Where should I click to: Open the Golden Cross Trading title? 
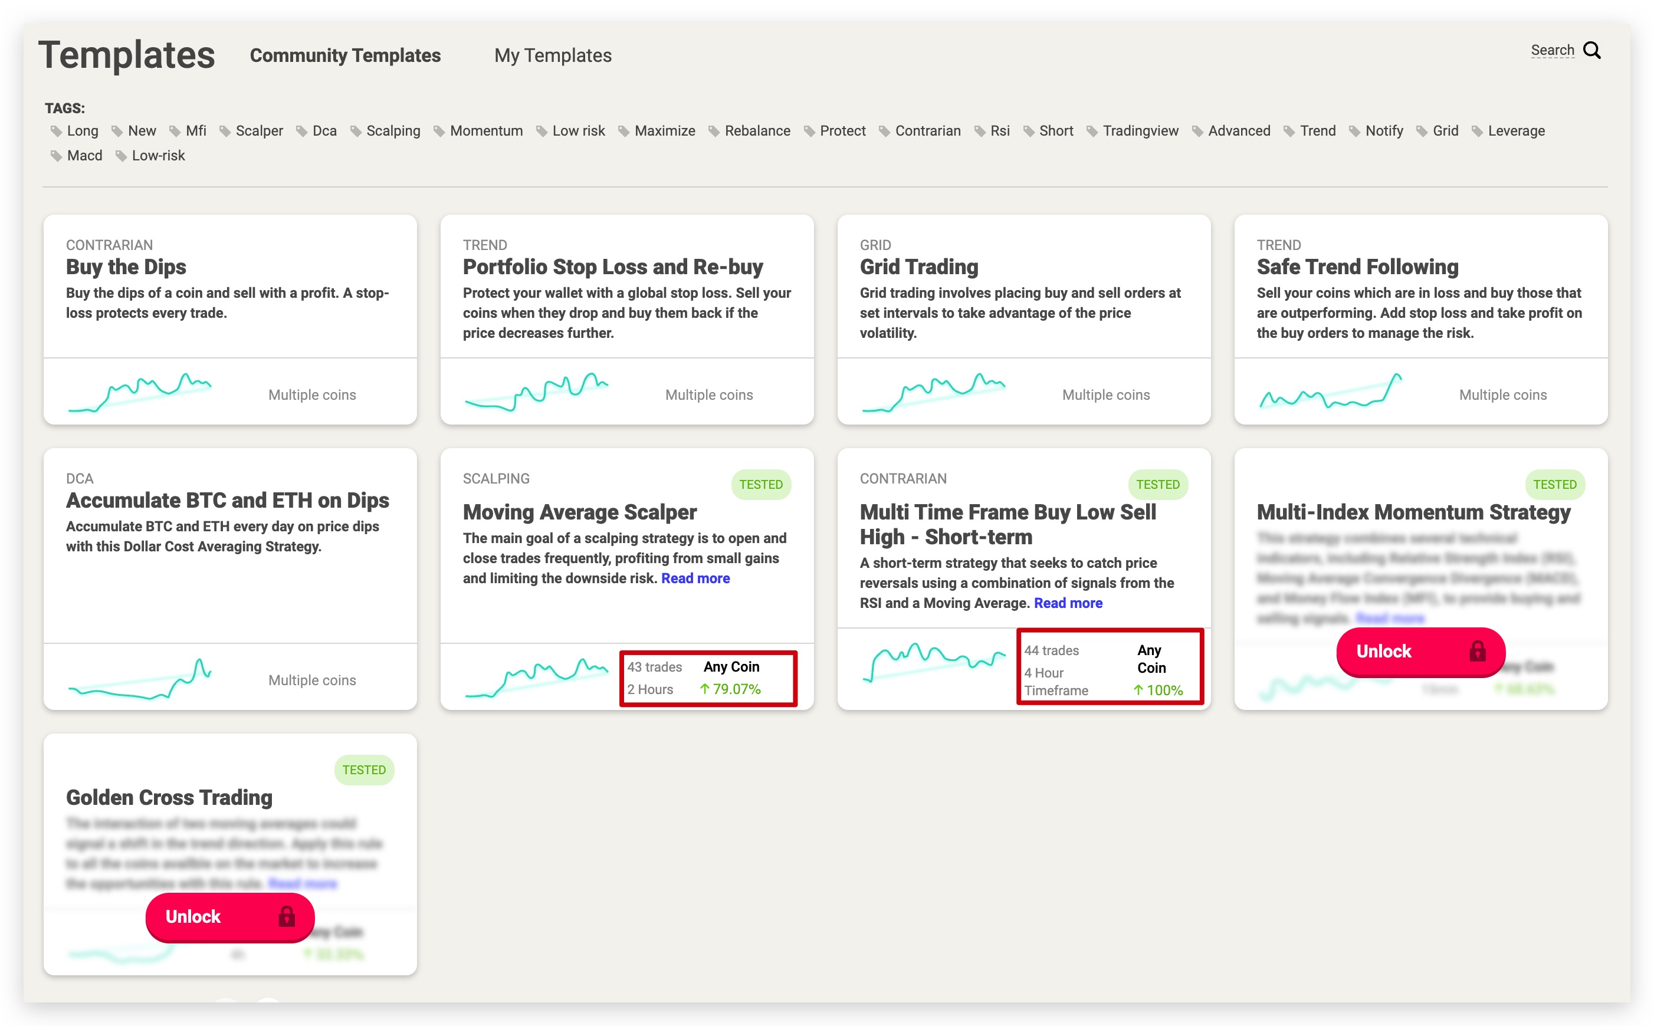click(x=169, y=797)
